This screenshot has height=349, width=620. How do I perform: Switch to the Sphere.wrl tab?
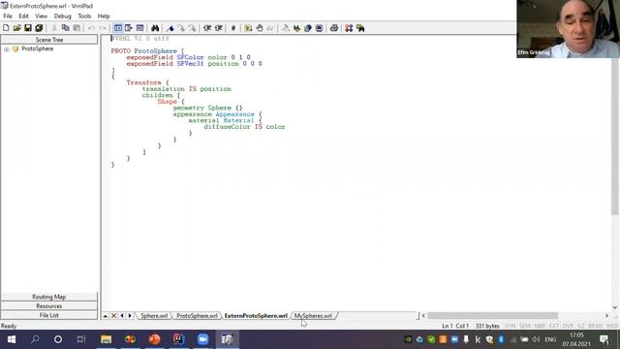(154, 316)
